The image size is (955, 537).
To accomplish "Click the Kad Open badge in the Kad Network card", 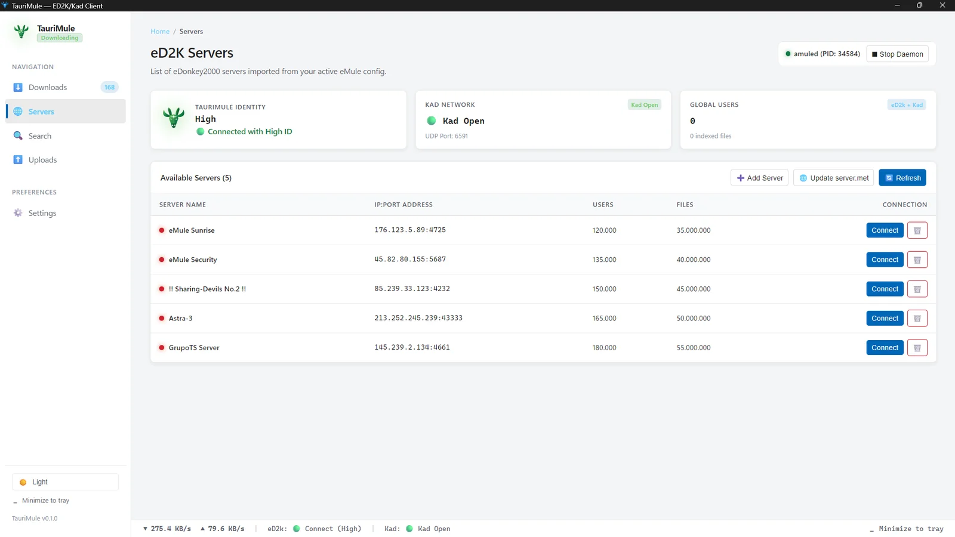I will pyautogui.click(x=645, y=105).
